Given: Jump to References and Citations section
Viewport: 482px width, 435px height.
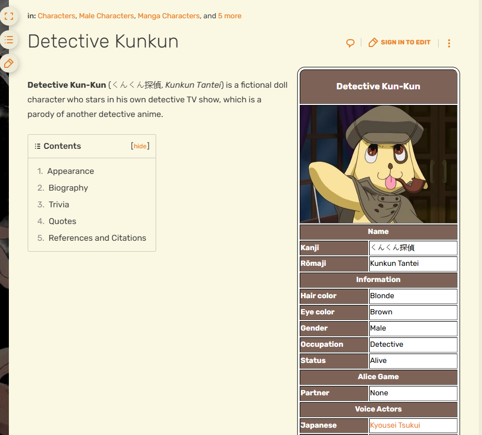Looking at the screenshot, I should 97,238.
